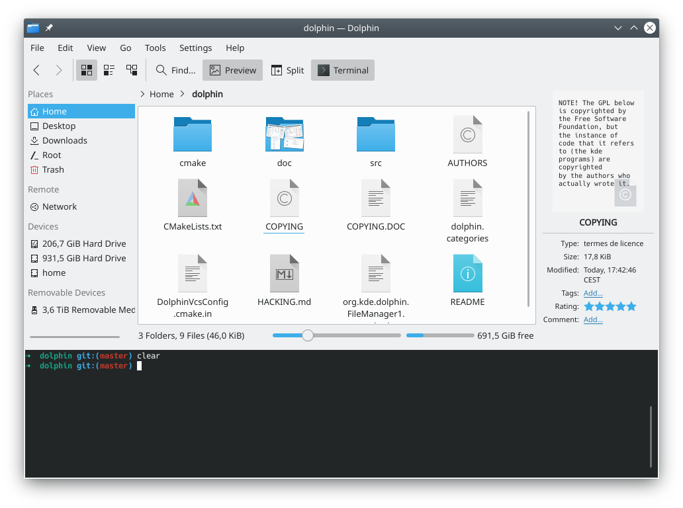Click the COPYING text preview thumbnail
This screenshot has width=683, height=508.
click(598, 151)
